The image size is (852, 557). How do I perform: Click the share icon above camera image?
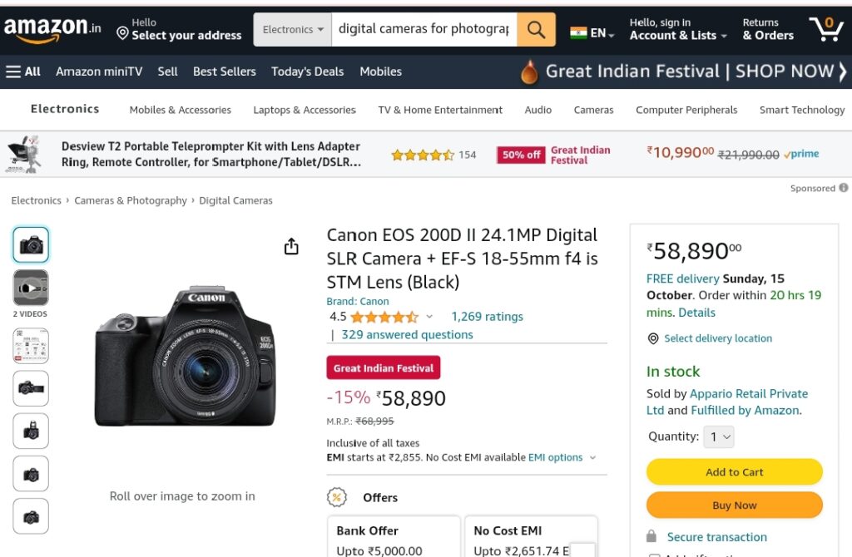pyautogui.click(x=291, y=246)
